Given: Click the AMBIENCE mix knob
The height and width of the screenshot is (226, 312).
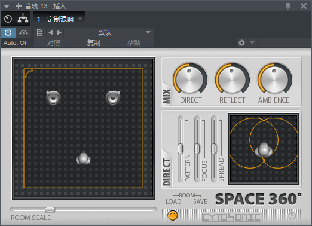Looking at the screenshot, I should [x=275, y=80].
